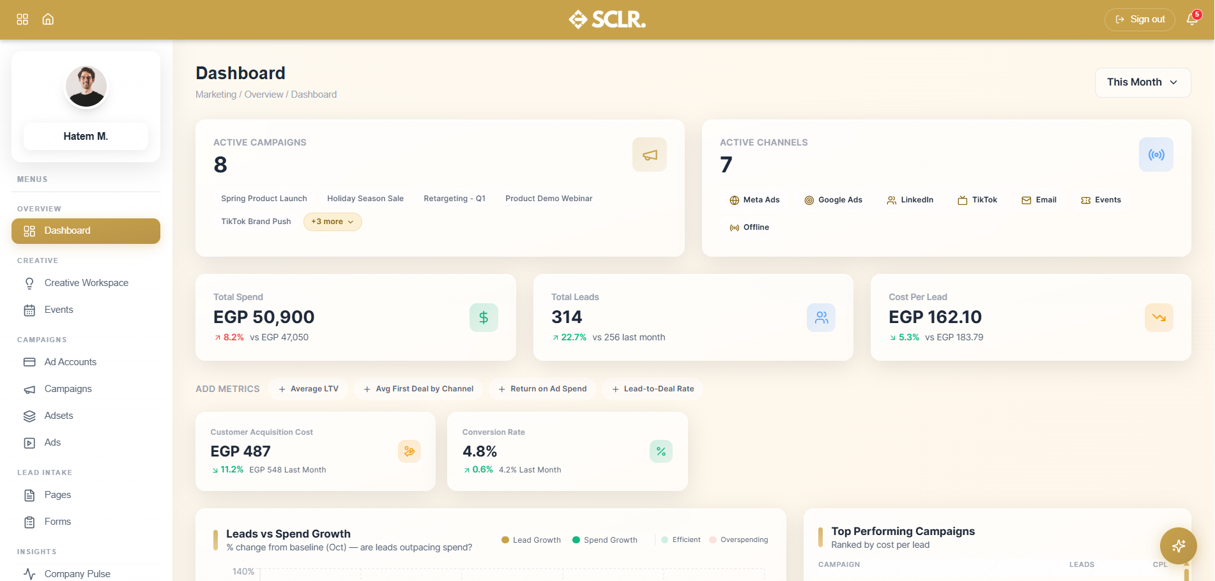Select the Google Ads channel chip
The height and width of the screenshot is (581, 1215).
(834, 200)
